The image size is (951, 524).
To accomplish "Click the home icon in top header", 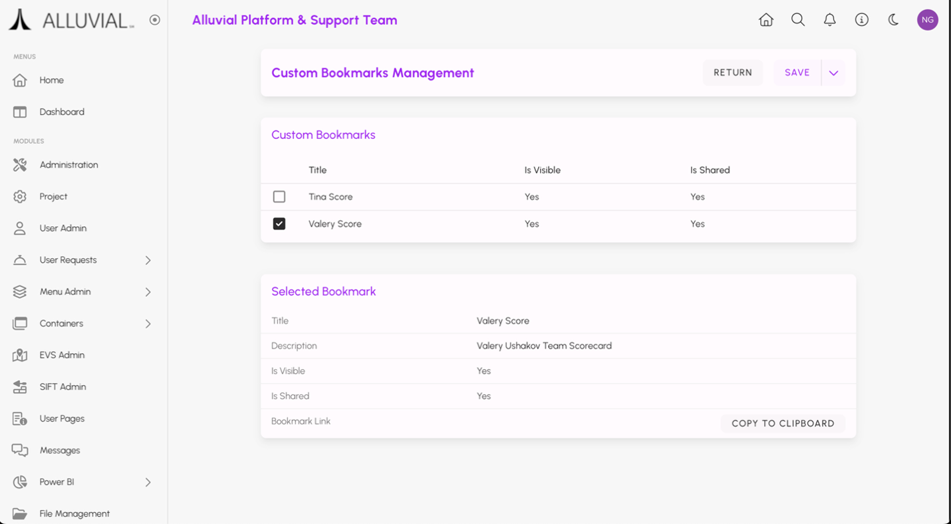I will (x=766, y=20).
